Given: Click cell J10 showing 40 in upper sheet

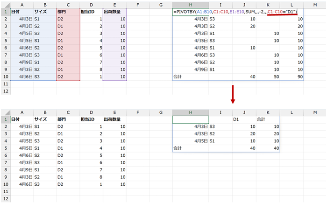Looking at the screenshot, I should [244, 77].
